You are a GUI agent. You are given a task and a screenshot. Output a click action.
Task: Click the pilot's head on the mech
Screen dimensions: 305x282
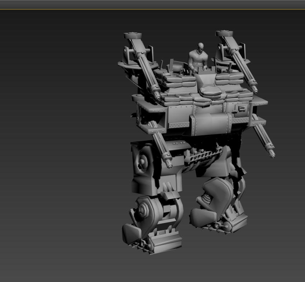[201, 47]
